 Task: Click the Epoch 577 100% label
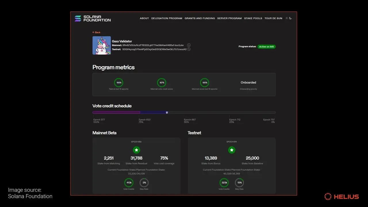click(99, 121)
